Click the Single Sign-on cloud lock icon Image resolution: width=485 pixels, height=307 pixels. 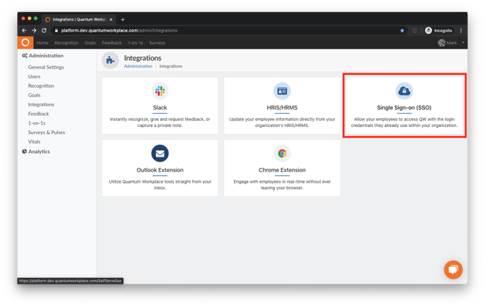point(404,91)
